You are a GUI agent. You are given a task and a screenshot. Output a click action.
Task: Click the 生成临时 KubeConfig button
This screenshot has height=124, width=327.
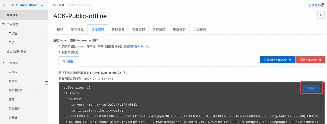(277, 60)
